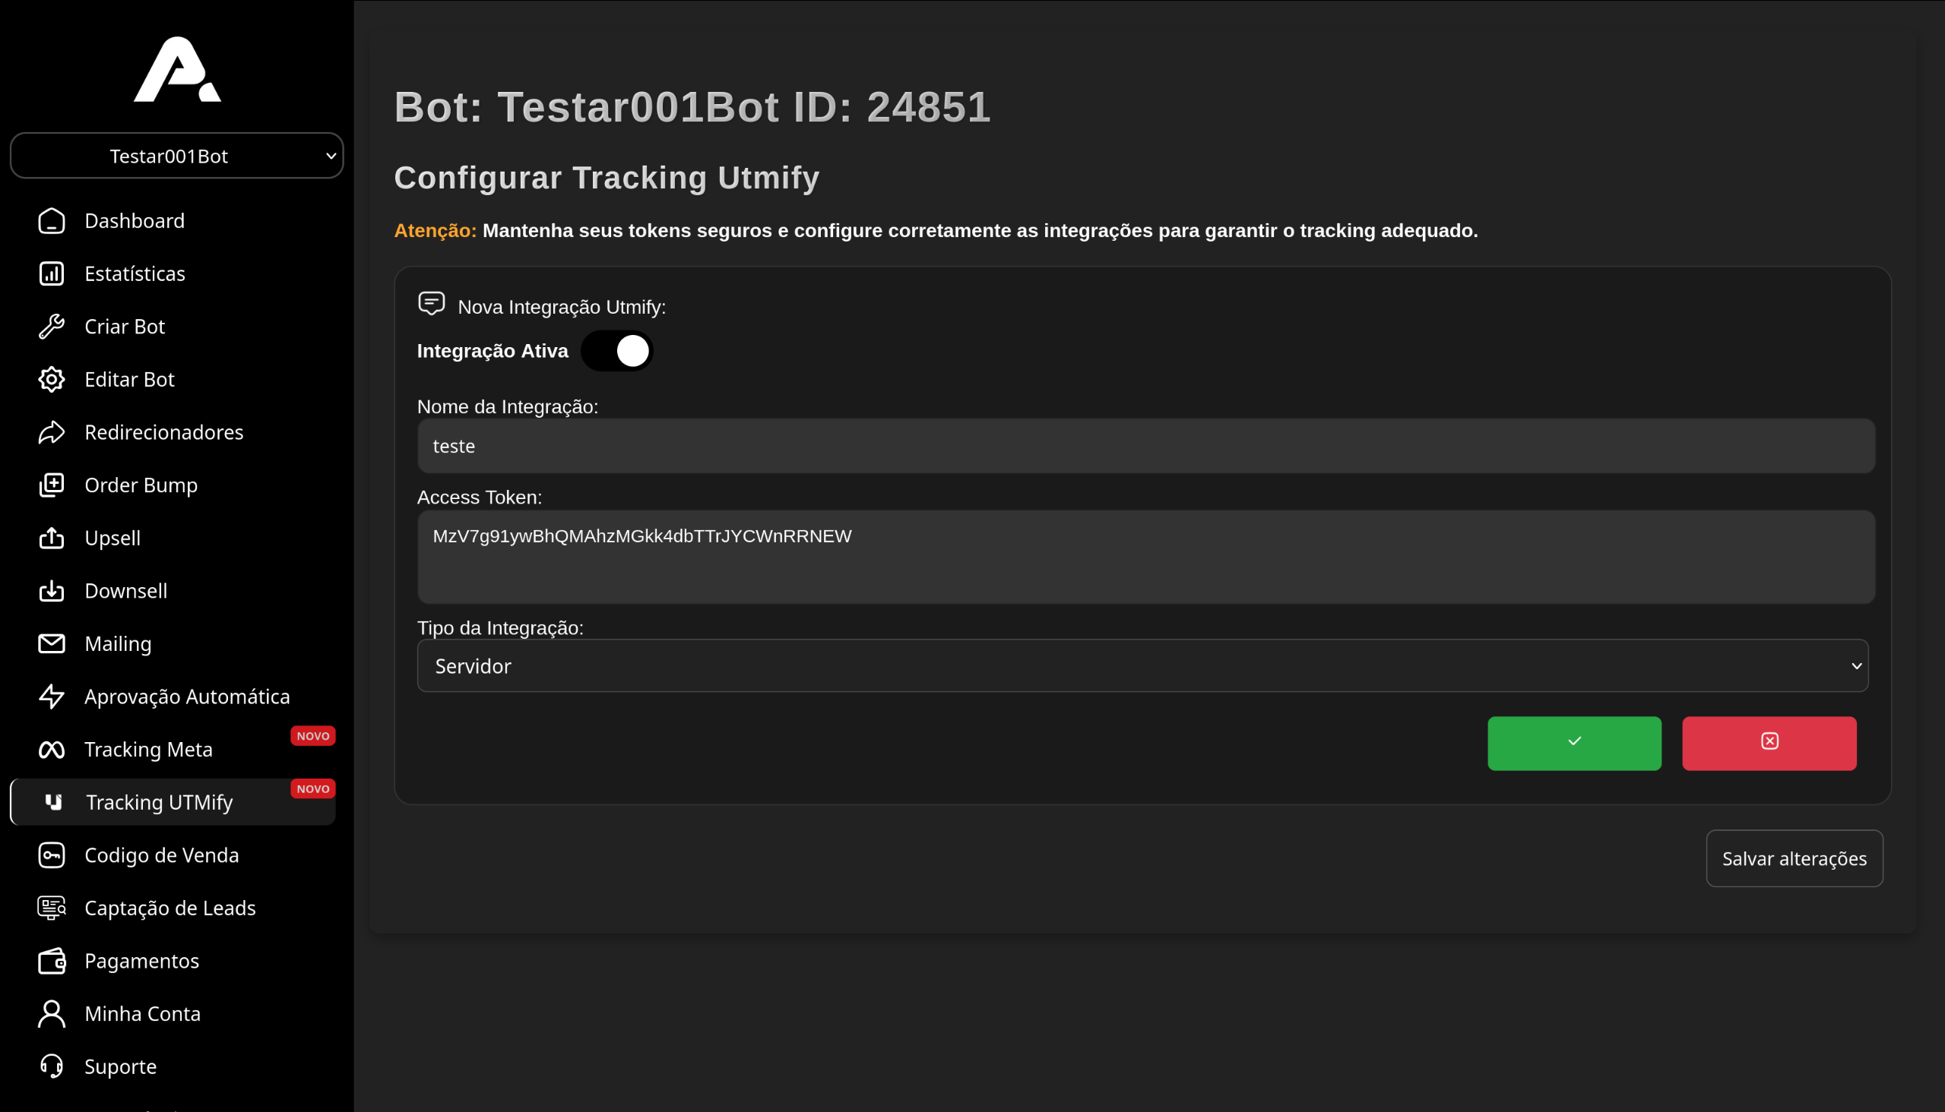Open Pagamentos menu entry
1945x1112 pixels.
coord(173,961)
